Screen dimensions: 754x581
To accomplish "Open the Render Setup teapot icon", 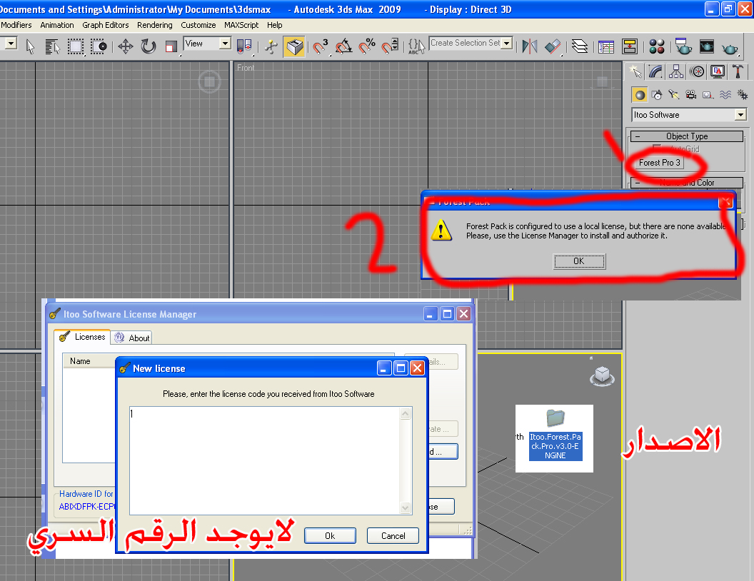I will coord(683,46).
